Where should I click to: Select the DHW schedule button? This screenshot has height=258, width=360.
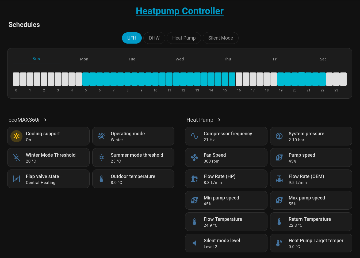(x=154, y=38)
